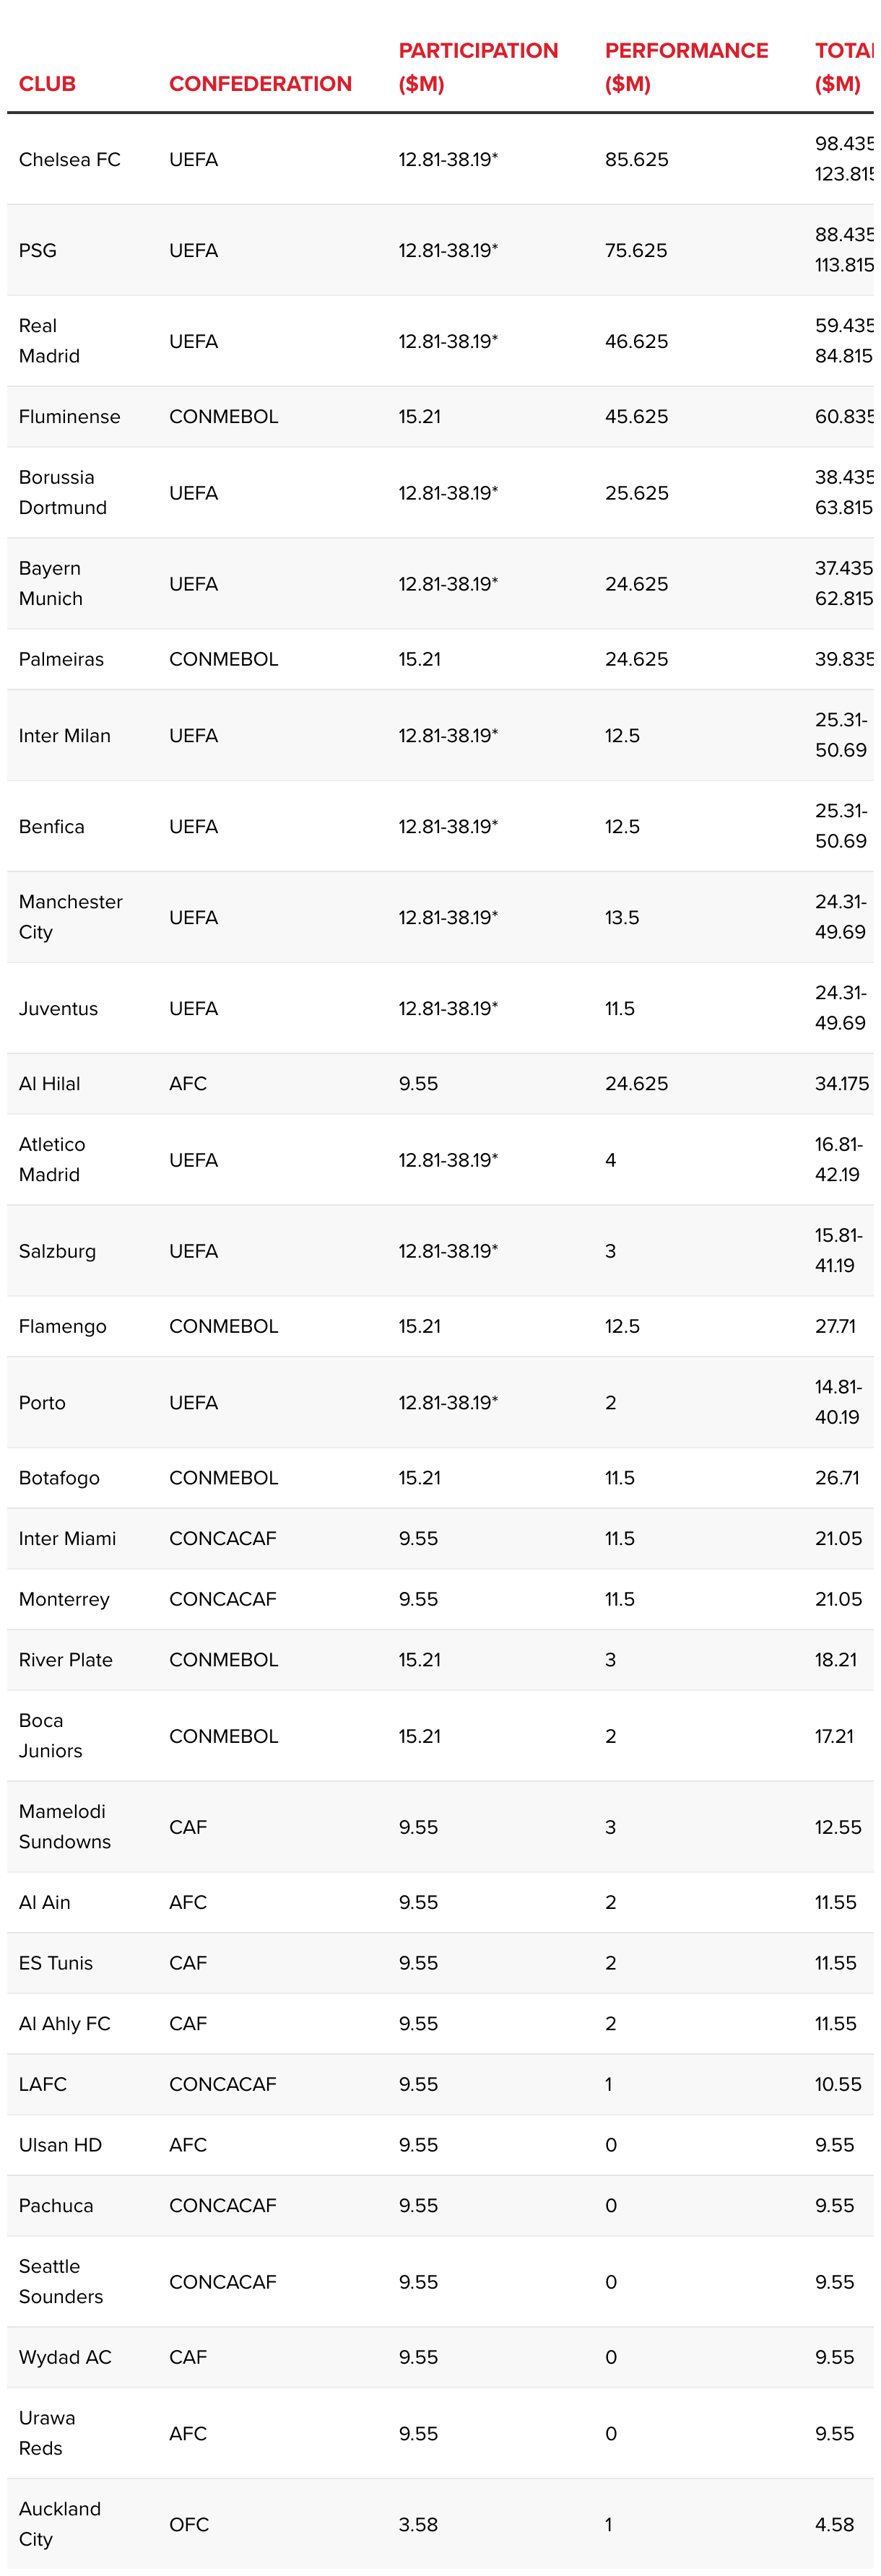Click Inter Miami's CONCACAF cell
881x2576 pixels.
pos(223,1539)
